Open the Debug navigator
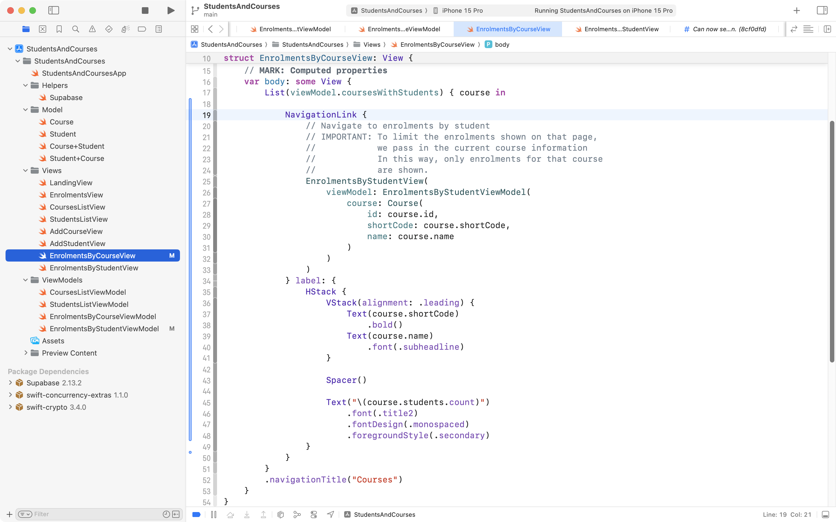Screen dimensions: 836x522 (x=125, y=29)
